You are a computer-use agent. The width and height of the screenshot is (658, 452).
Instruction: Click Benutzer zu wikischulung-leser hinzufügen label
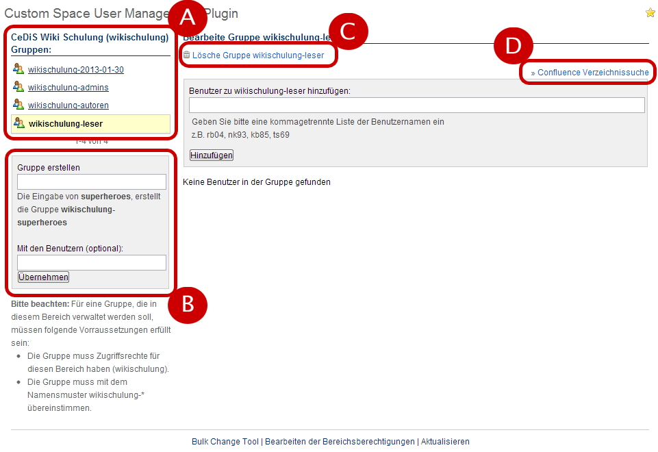(x=269, y=91)
